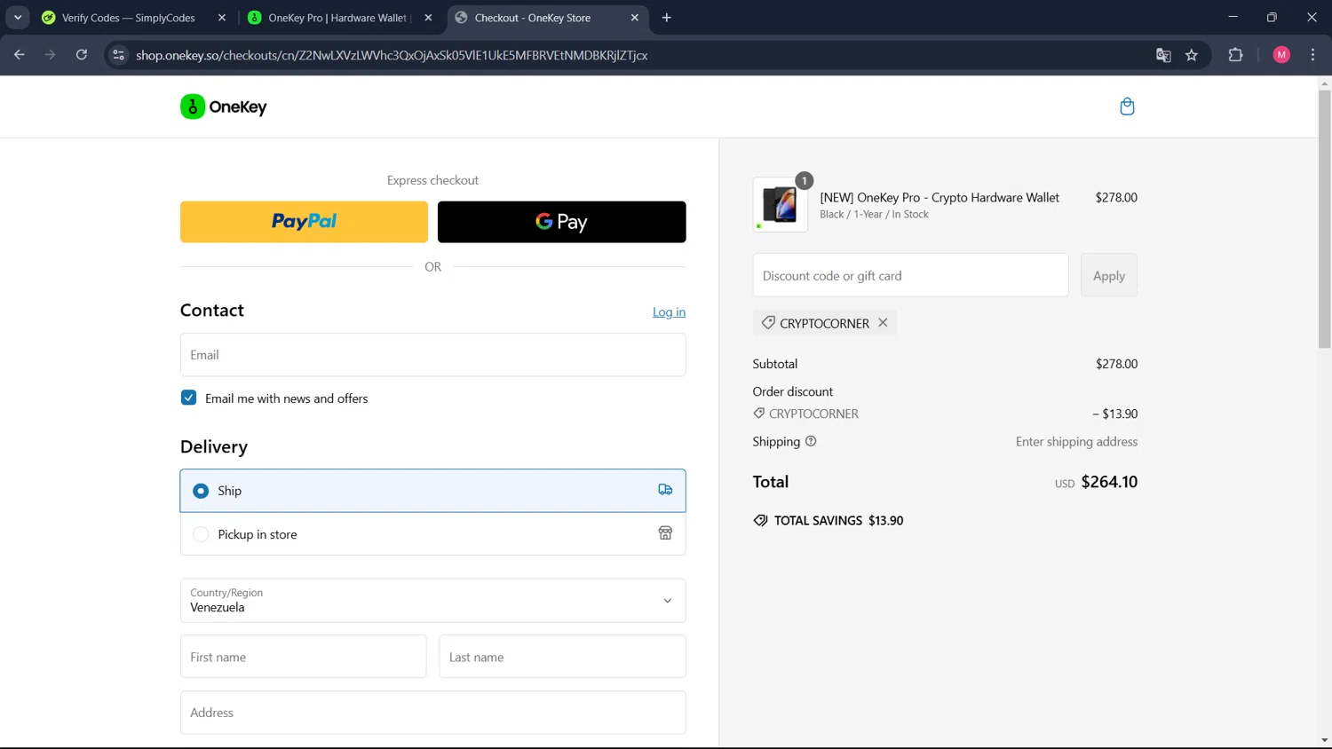
Task: Click the Total $264.10 amount
Action: (1109, 482)
